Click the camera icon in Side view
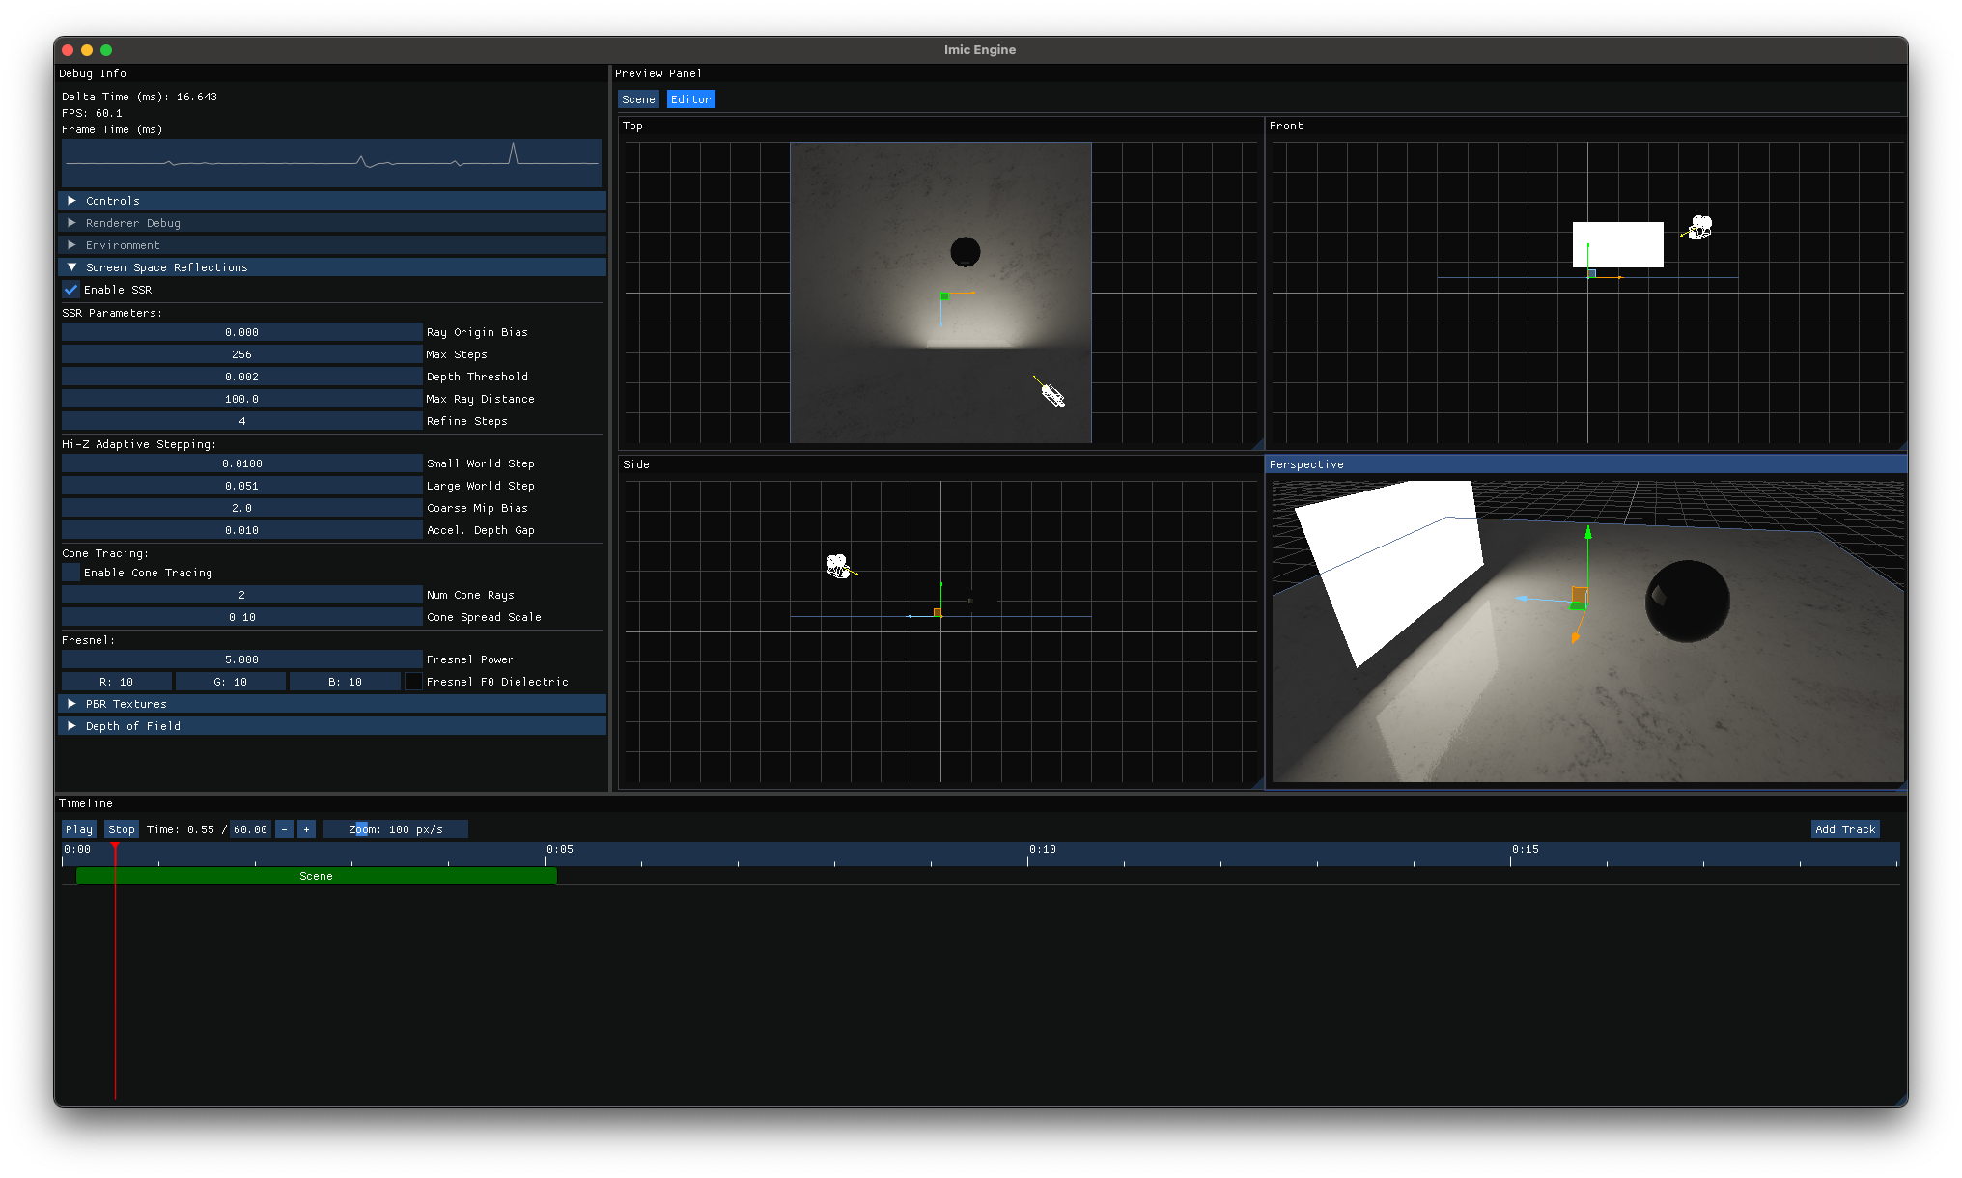Screen dimensions: 1962x1178 [x=838, y=567]
